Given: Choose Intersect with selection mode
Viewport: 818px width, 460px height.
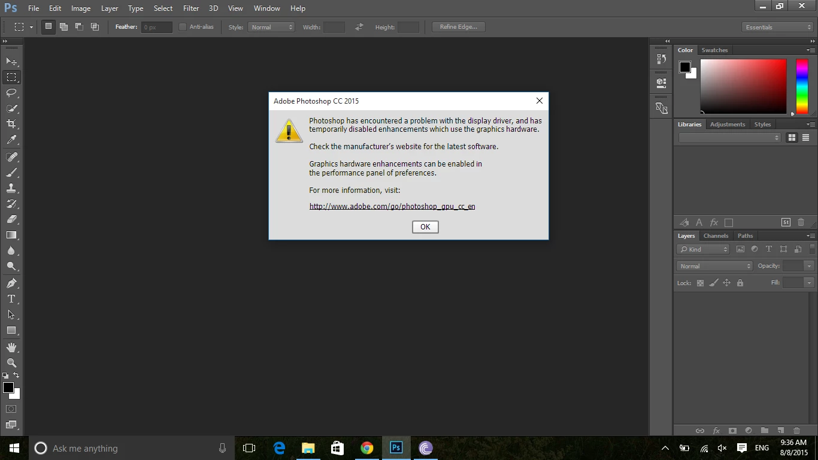Looking at the screenshot, I should 95,27.
